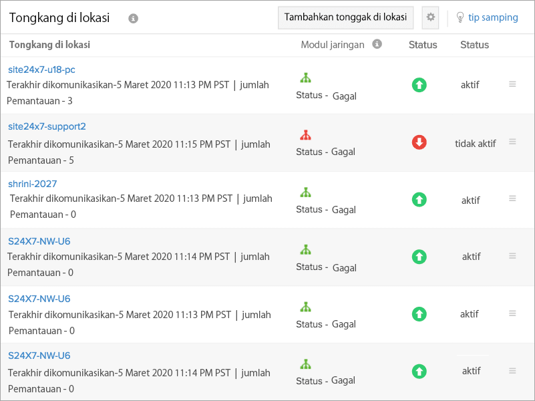Click the Modul jaringan column header
Viewport: 535px width, 401px height.
point(333,45)
